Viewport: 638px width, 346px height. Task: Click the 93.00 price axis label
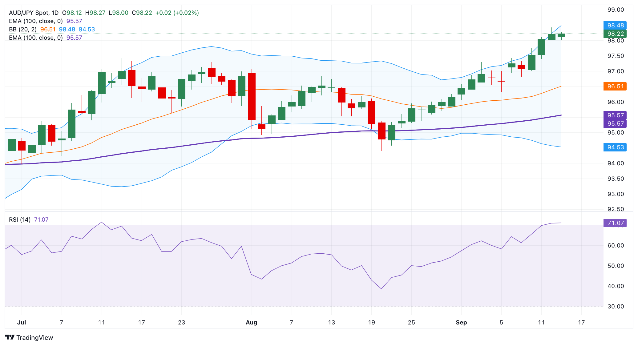[x=616, y=194]
